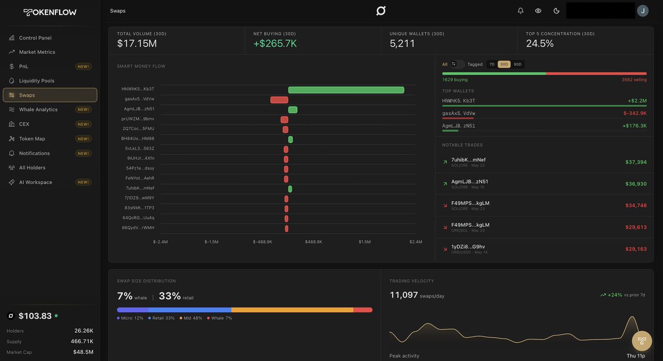Viewport: 663px width, 361px height.
Task: Click the BH84Uo...HM88 chart label
Action: 138,139
